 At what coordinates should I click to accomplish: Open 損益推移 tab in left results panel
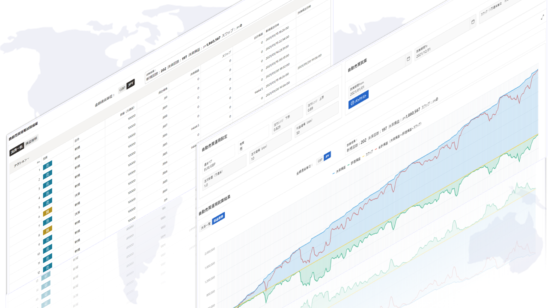pyautogui.click(x=31, y=142)
